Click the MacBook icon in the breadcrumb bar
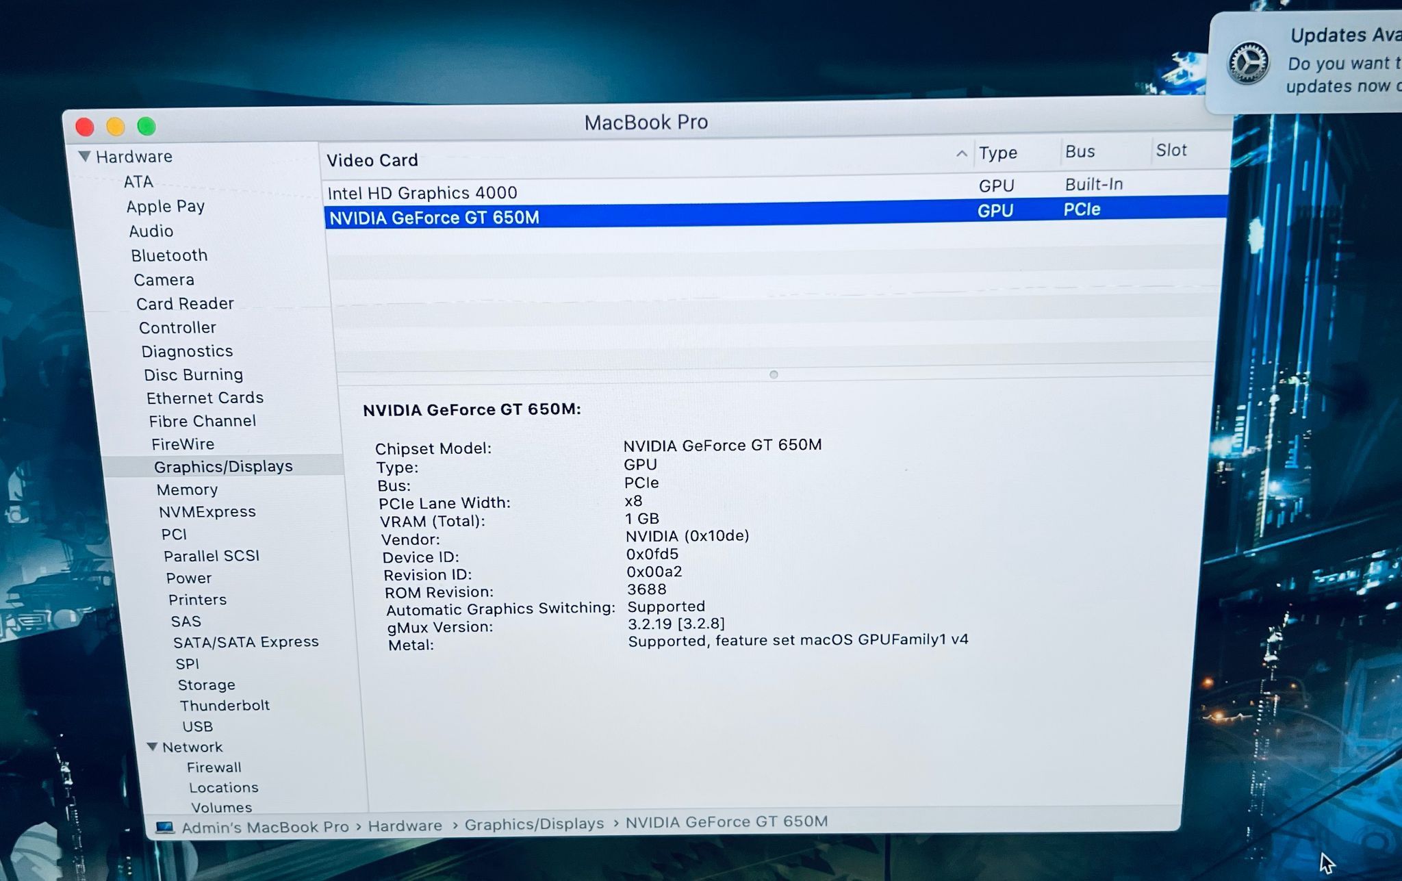1402x881 pixels. [x=165, y=825]
